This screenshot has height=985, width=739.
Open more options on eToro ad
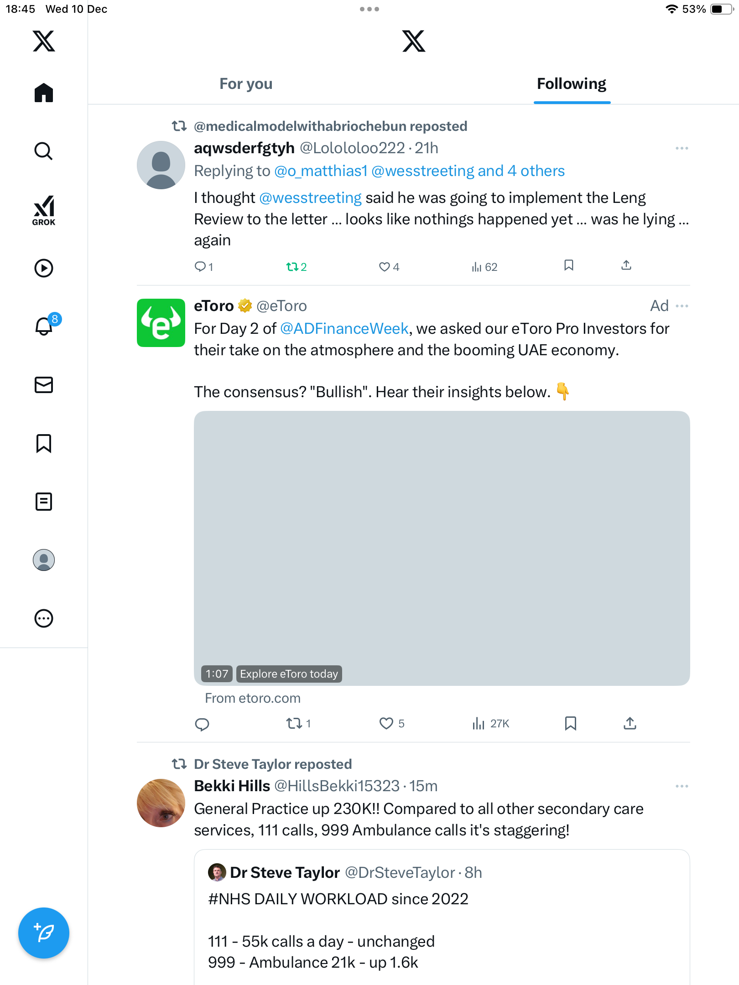click(682, 306)
